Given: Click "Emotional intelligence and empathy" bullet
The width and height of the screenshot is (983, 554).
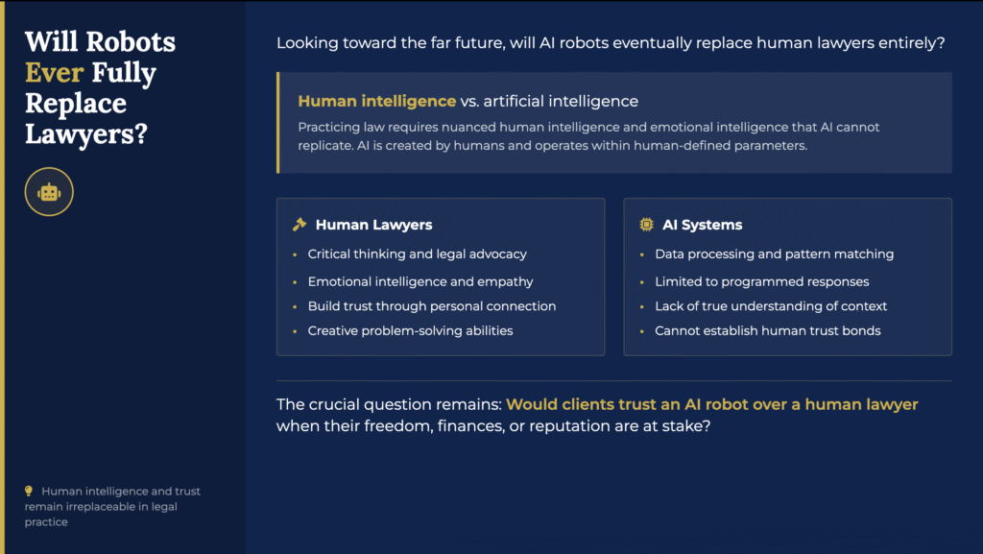Looking at the screenshot, I should pos(420,281).
